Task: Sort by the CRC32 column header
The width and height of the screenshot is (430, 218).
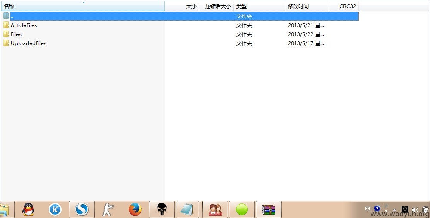Action: click(x=343, y=6)
